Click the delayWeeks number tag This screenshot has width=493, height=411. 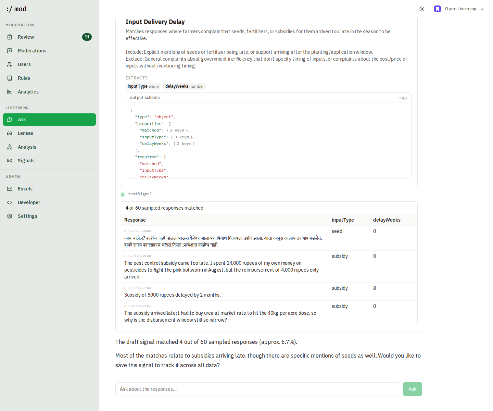click(x=185, y=86)
